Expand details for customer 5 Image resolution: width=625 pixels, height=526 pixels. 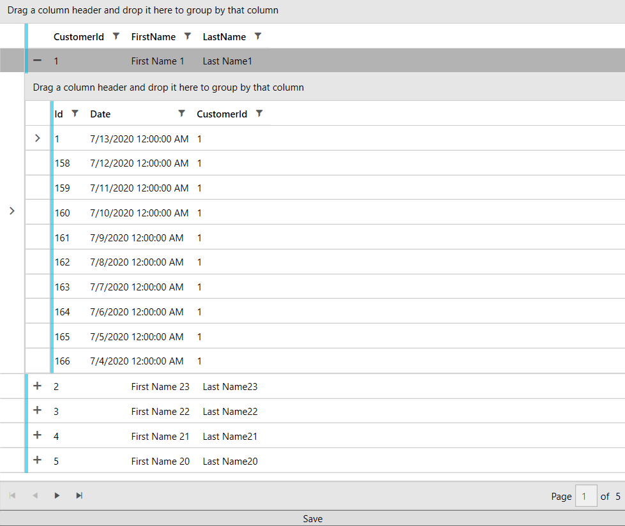(x=37, y=460)
